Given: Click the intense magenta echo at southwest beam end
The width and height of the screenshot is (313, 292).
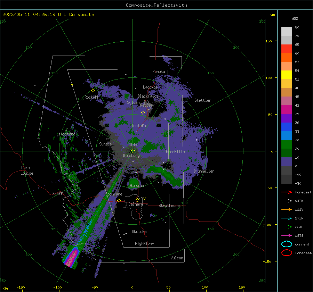Looking at the screenshot, I should [72, 257].
